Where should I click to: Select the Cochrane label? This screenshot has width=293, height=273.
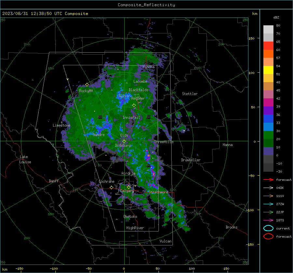click(x=106, y=181)
